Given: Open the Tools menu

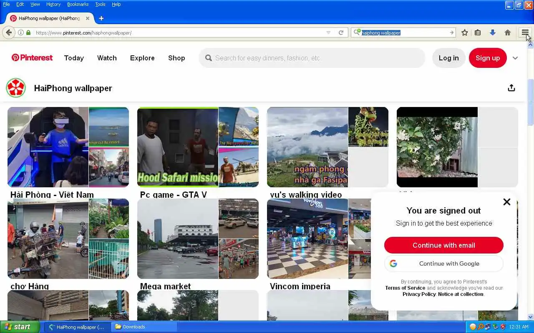Looking at the screenshot, I should pyautogui.click(x=100, y=4).
